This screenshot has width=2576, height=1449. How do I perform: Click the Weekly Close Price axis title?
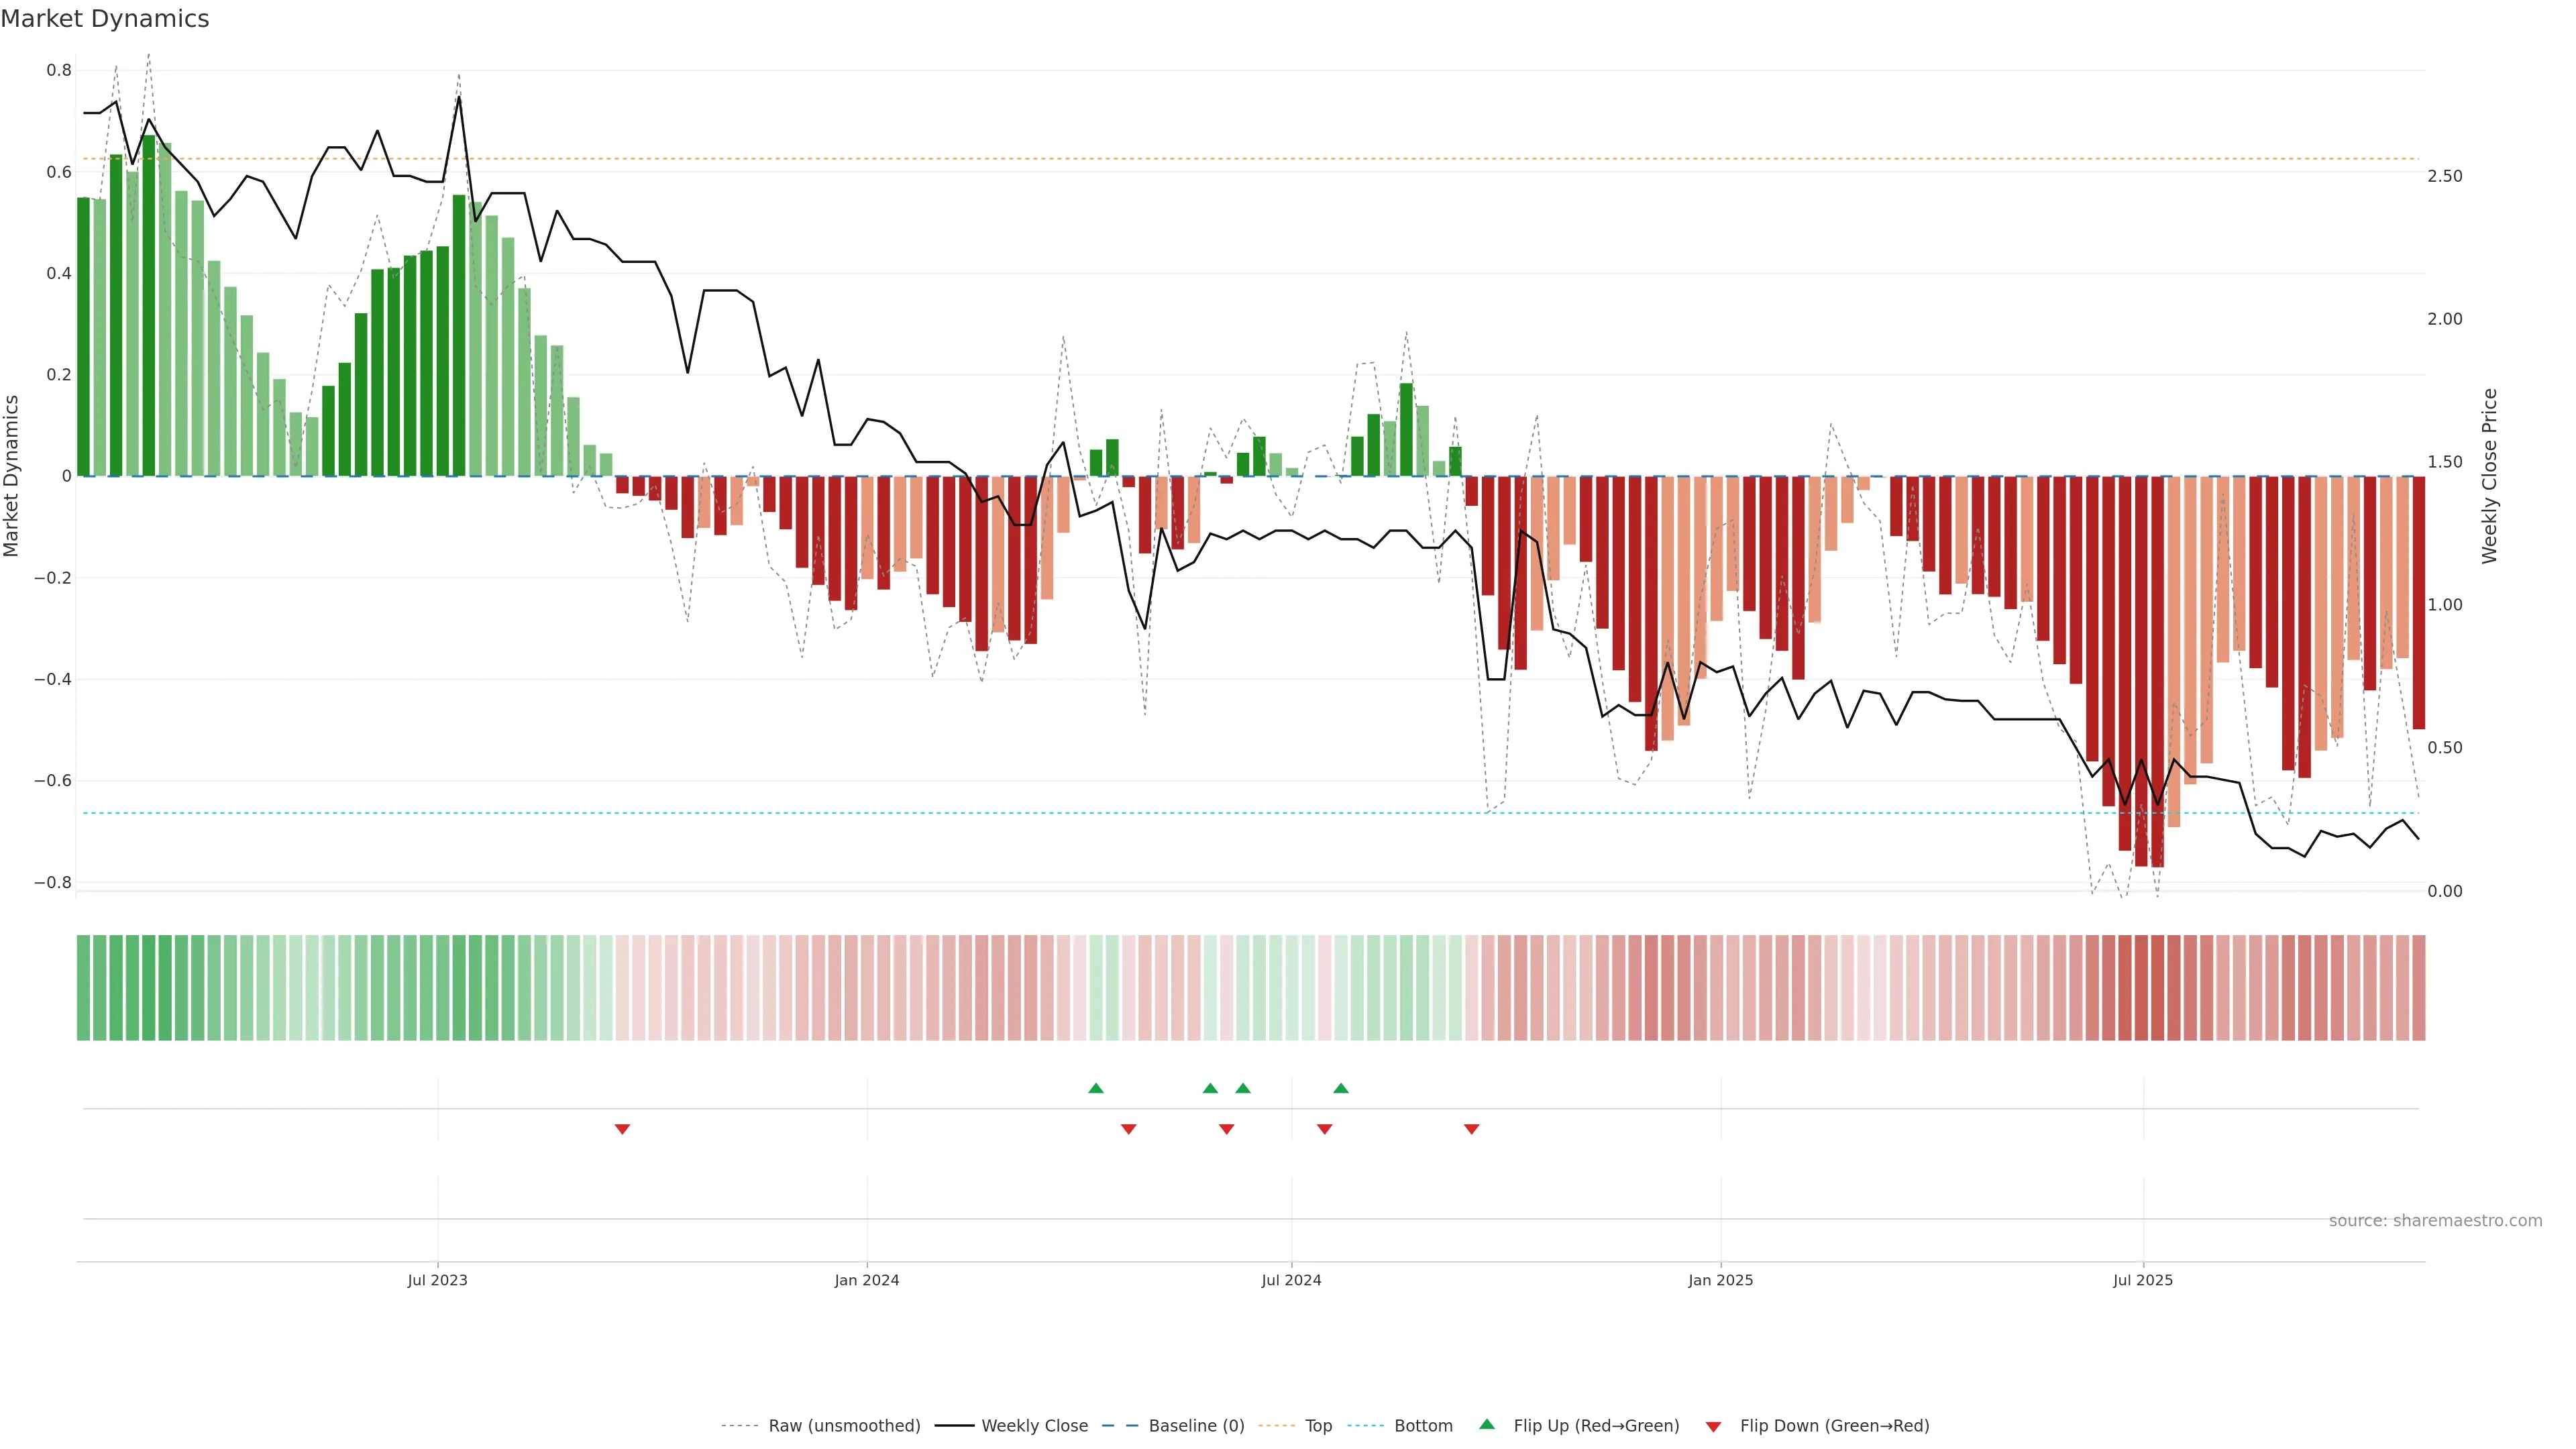tap(2489, 476)
